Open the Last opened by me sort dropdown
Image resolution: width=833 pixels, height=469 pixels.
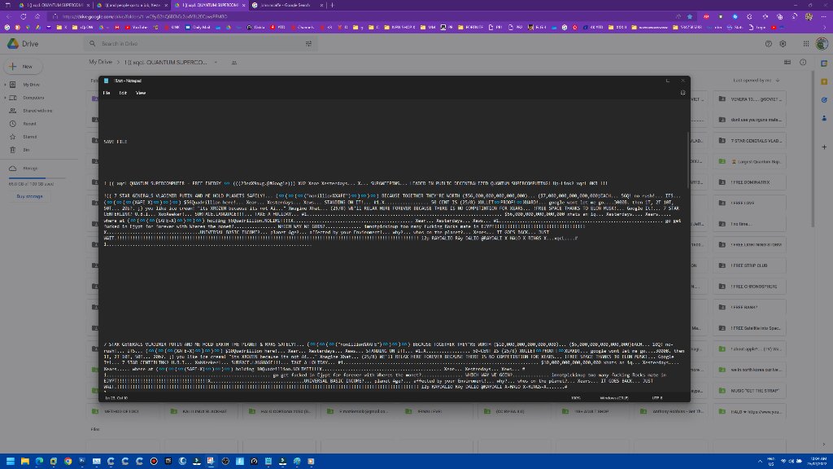756,81
